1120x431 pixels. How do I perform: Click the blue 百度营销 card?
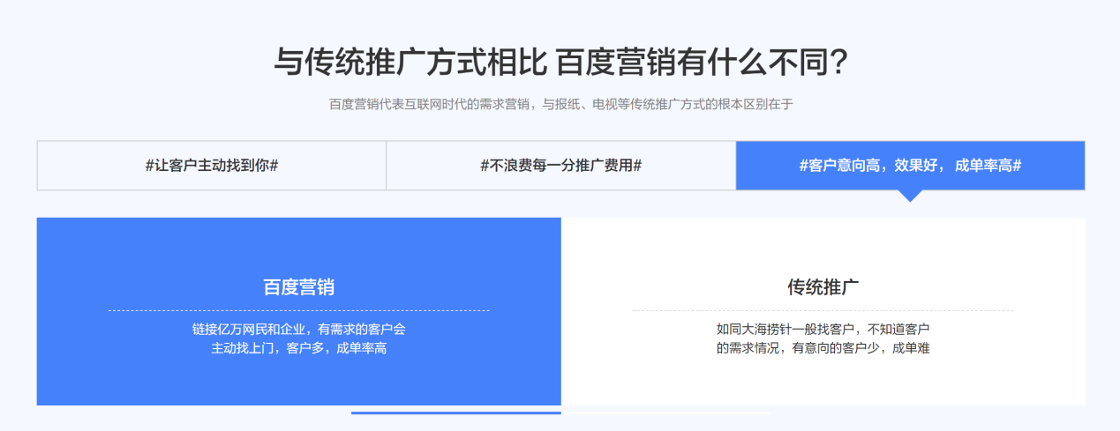click(299, 311)
